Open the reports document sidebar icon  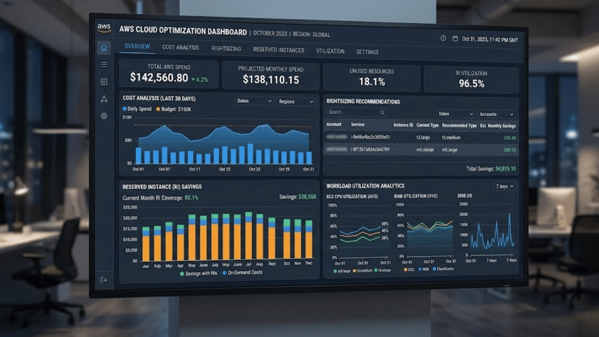(104, 82)
